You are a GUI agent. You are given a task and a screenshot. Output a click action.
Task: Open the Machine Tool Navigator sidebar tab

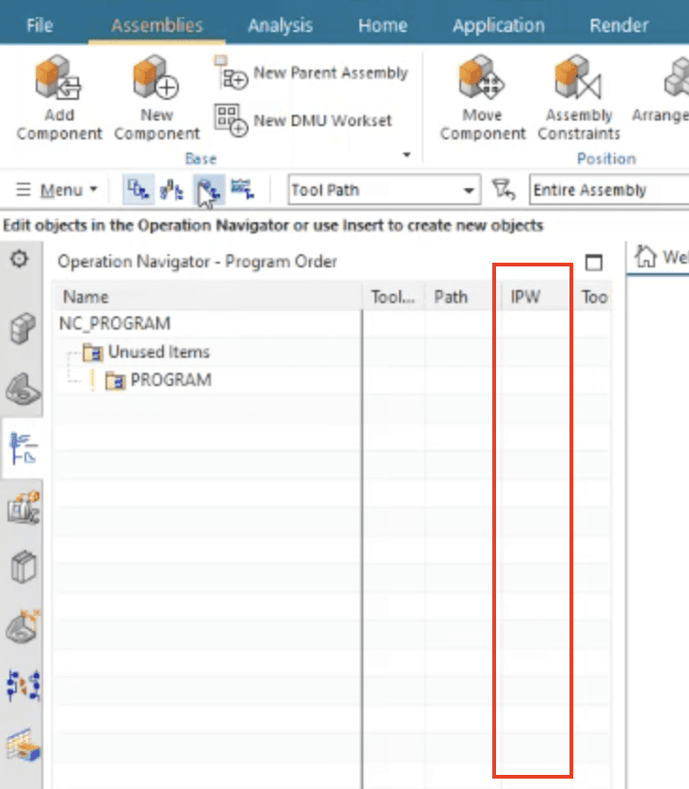point(24,507)
